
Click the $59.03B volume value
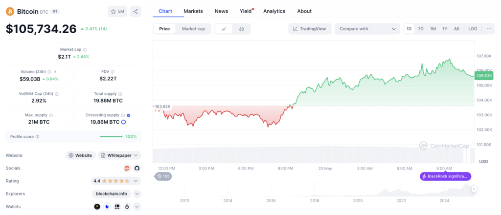[31, 79]
